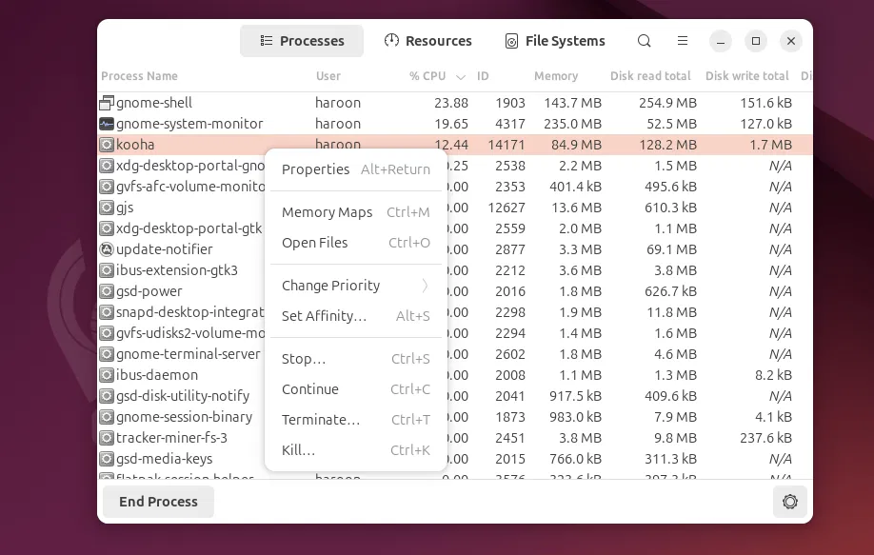Screen dimensions: 874x555
Task: Click the Kooha screen recorder process icon
Action: (x=107, y=144)
